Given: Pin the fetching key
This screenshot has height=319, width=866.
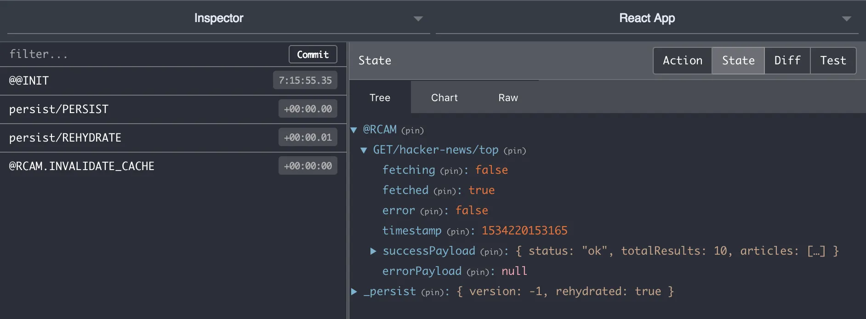Looking at the screenshot, I should coord(451,171).
